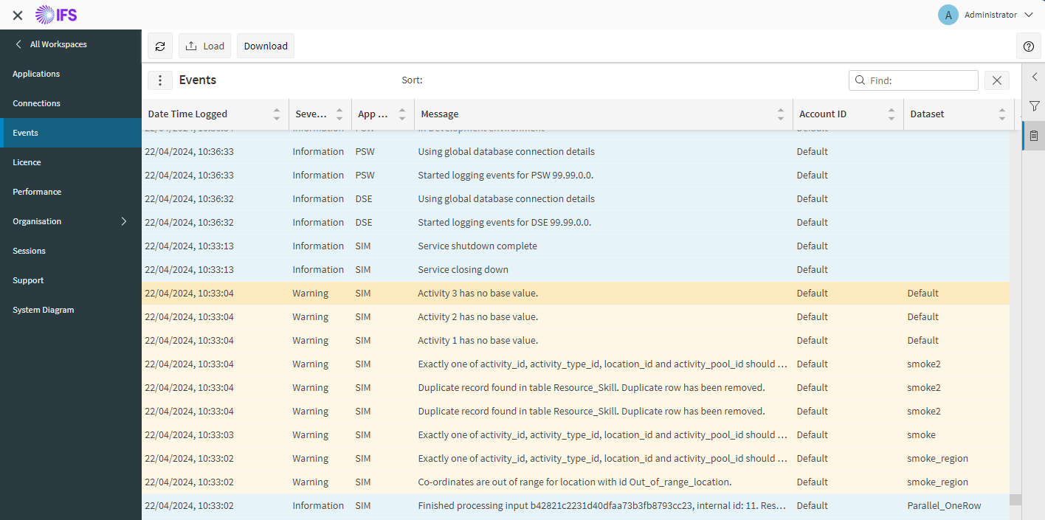Image resolution: width=1045 pixels, height=520 pixels.
Task: Click the refresh icon in toolbar
Action: pyautogui.click(x=160, y=46)
